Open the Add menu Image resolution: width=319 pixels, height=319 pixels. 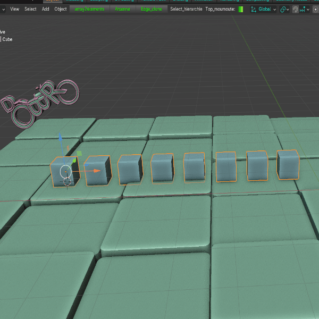pyautogui.click(x=45, y=9)
